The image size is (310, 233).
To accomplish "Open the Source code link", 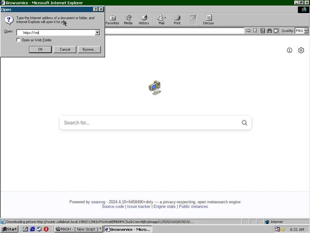I will click(x=113, y=206).
